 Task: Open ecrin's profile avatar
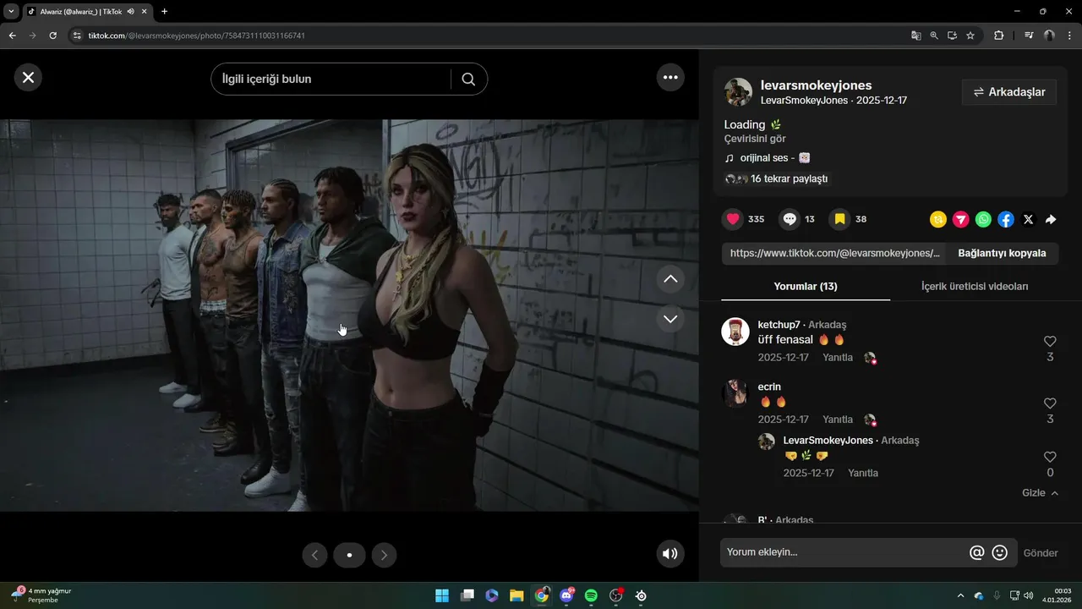click(x=735, y=393)
